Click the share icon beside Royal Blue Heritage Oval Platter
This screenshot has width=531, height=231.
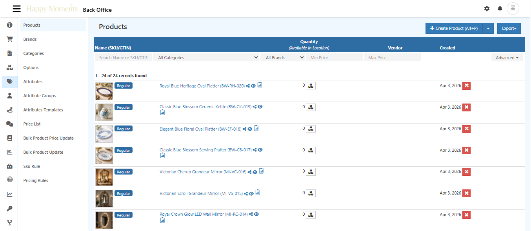pos(248,85)
